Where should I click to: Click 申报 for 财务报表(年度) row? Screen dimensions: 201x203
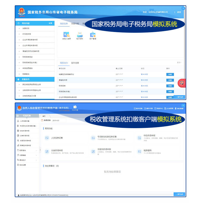[x=170, y=92]
